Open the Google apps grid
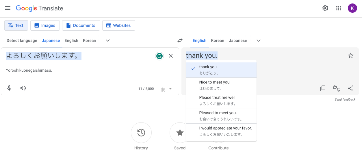Screen dimensions: 362x165 click(339, 8)
